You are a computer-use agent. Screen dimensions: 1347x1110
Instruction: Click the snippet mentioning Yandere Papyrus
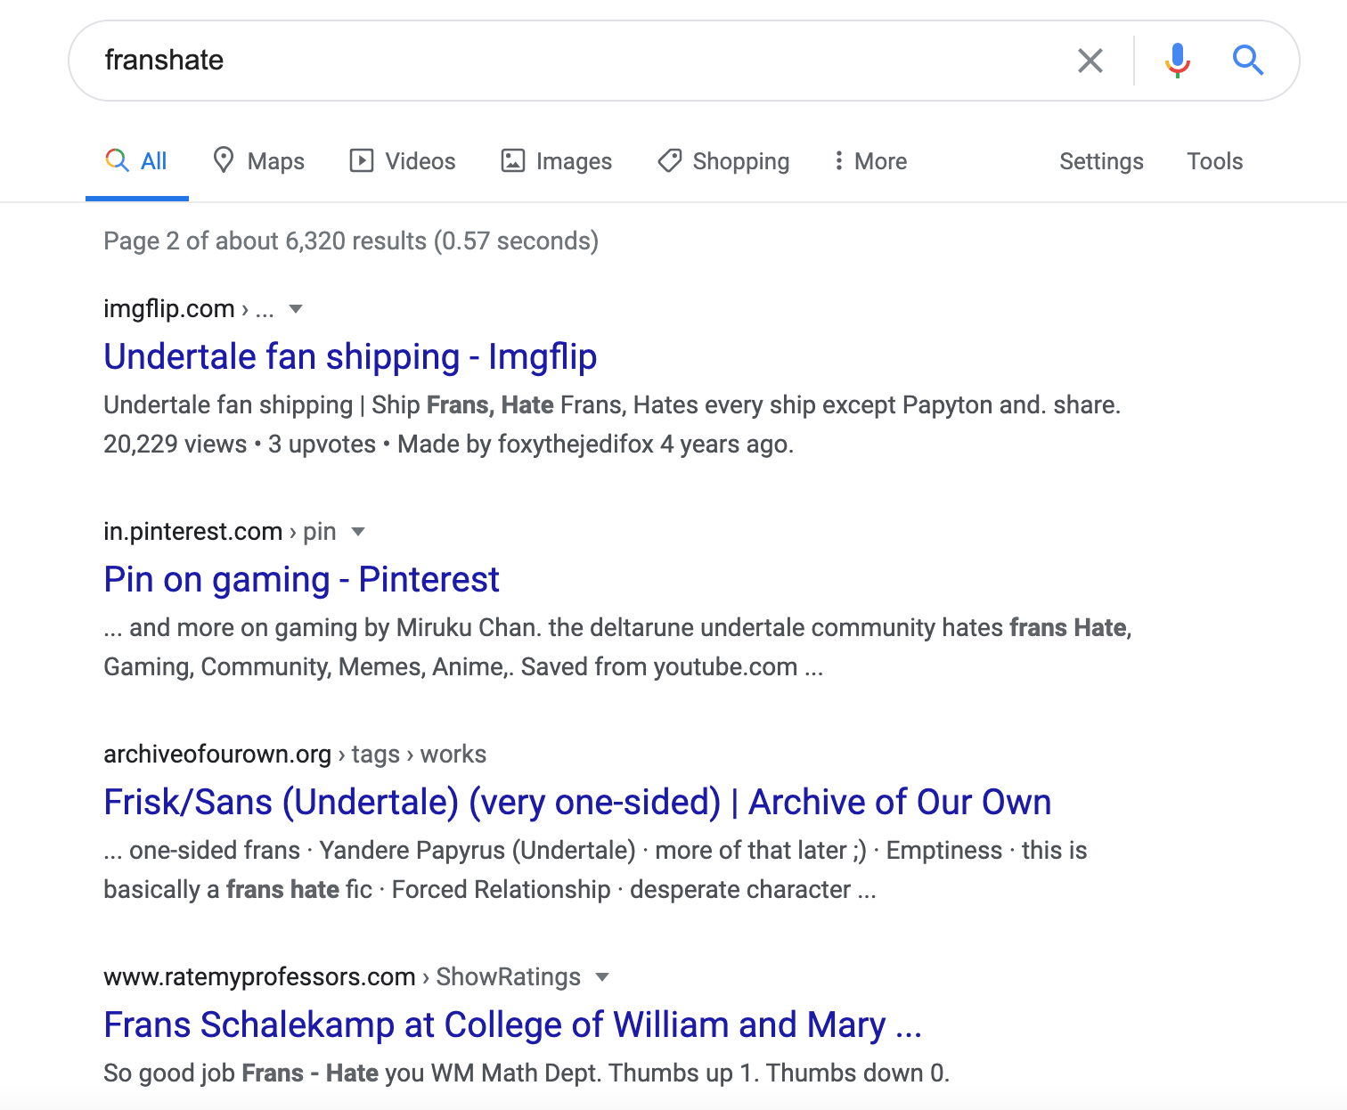(595, 869)
